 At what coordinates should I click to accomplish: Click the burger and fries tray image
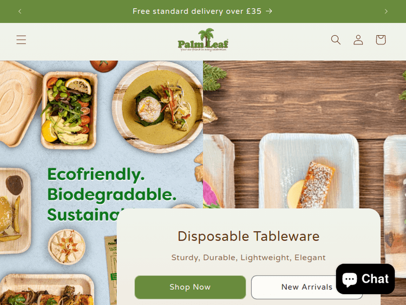(15, 211)
